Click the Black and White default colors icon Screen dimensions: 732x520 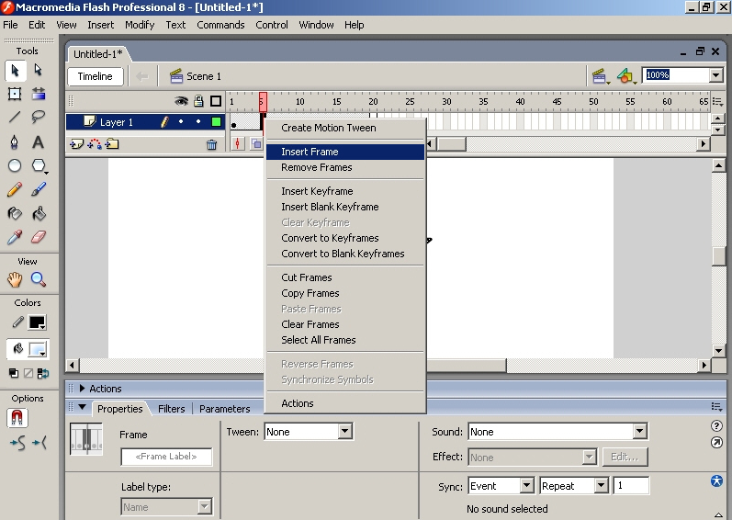[x=14, y=373]
